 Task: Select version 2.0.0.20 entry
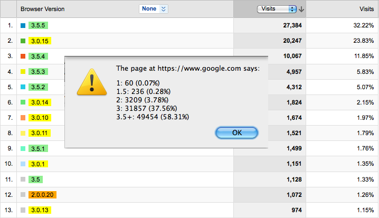(x=42, y=195)
